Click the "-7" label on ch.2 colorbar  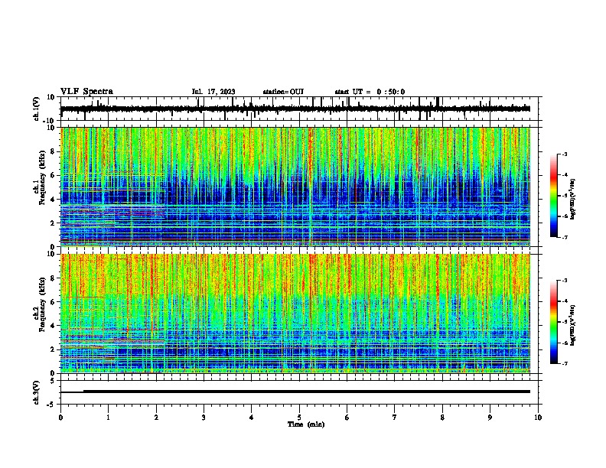(565, 363)
